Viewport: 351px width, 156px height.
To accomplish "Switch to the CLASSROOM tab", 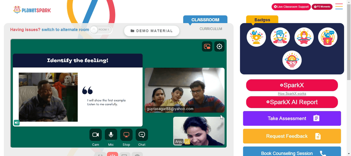I will (x=205, y=20).
